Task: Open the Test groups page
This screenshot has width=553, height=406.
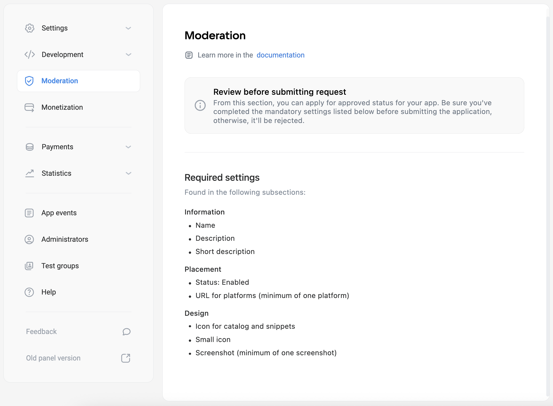Action: [78, 266]
